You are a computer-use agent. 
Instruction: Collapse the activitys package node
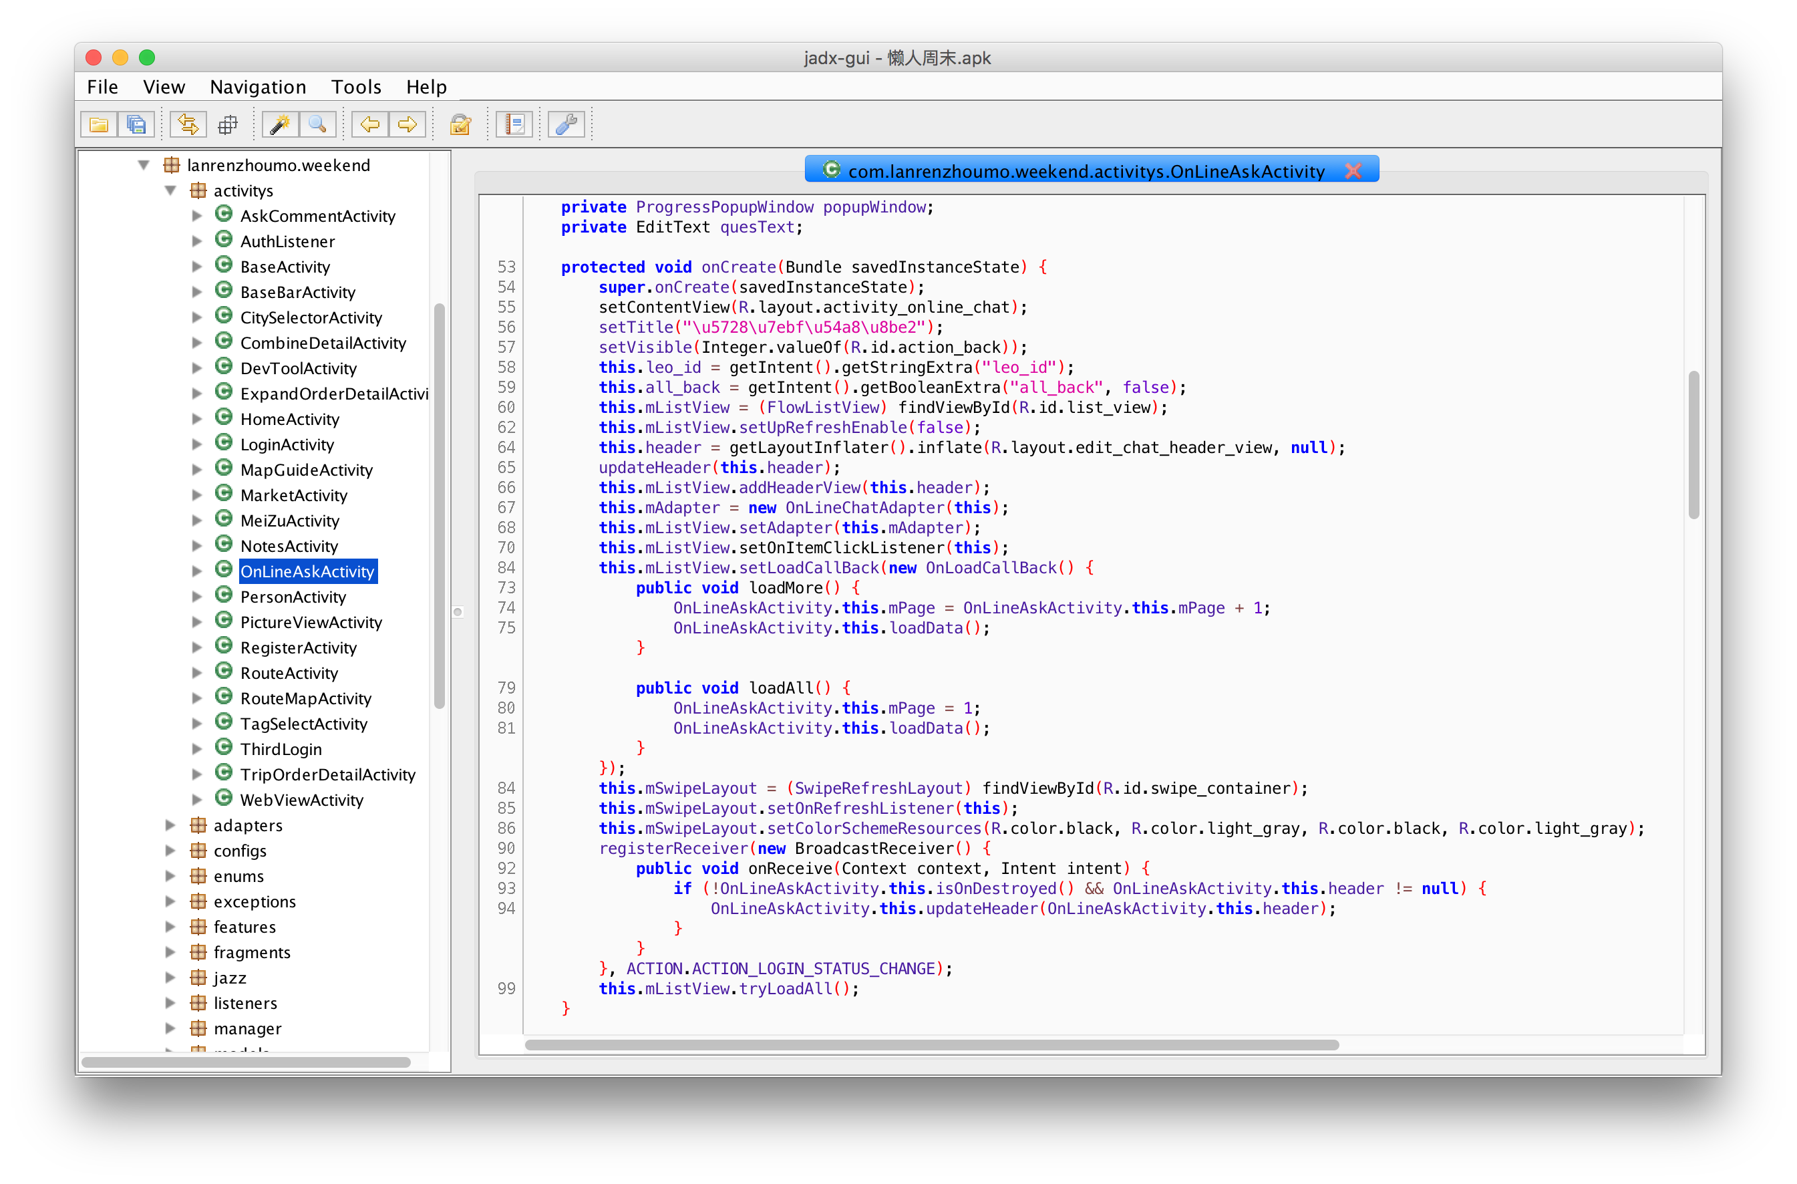[x=170, y=190]
